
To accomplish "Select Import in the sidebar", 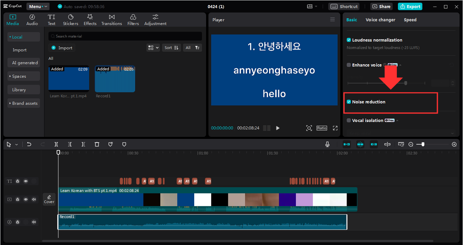I will point(20,50).
